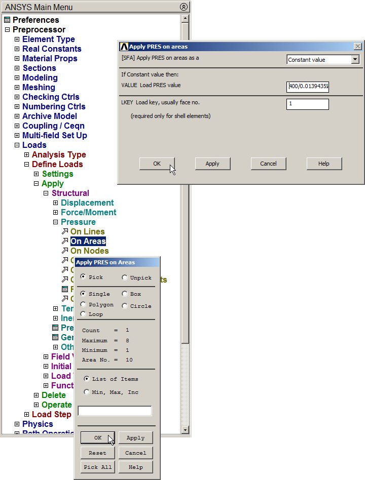Choose the Box selection mode

click(125, 294)
